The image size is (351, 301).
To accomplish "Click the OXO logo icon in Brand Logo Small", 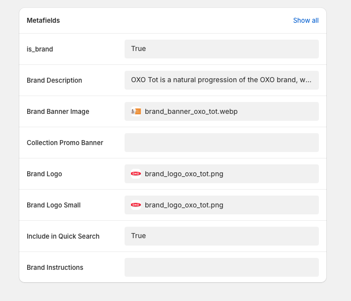I will coord(136,205).
